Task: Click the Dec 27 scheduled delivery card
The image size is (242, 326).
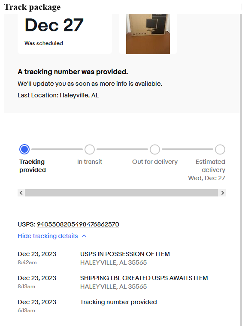Action: (65, 34)
